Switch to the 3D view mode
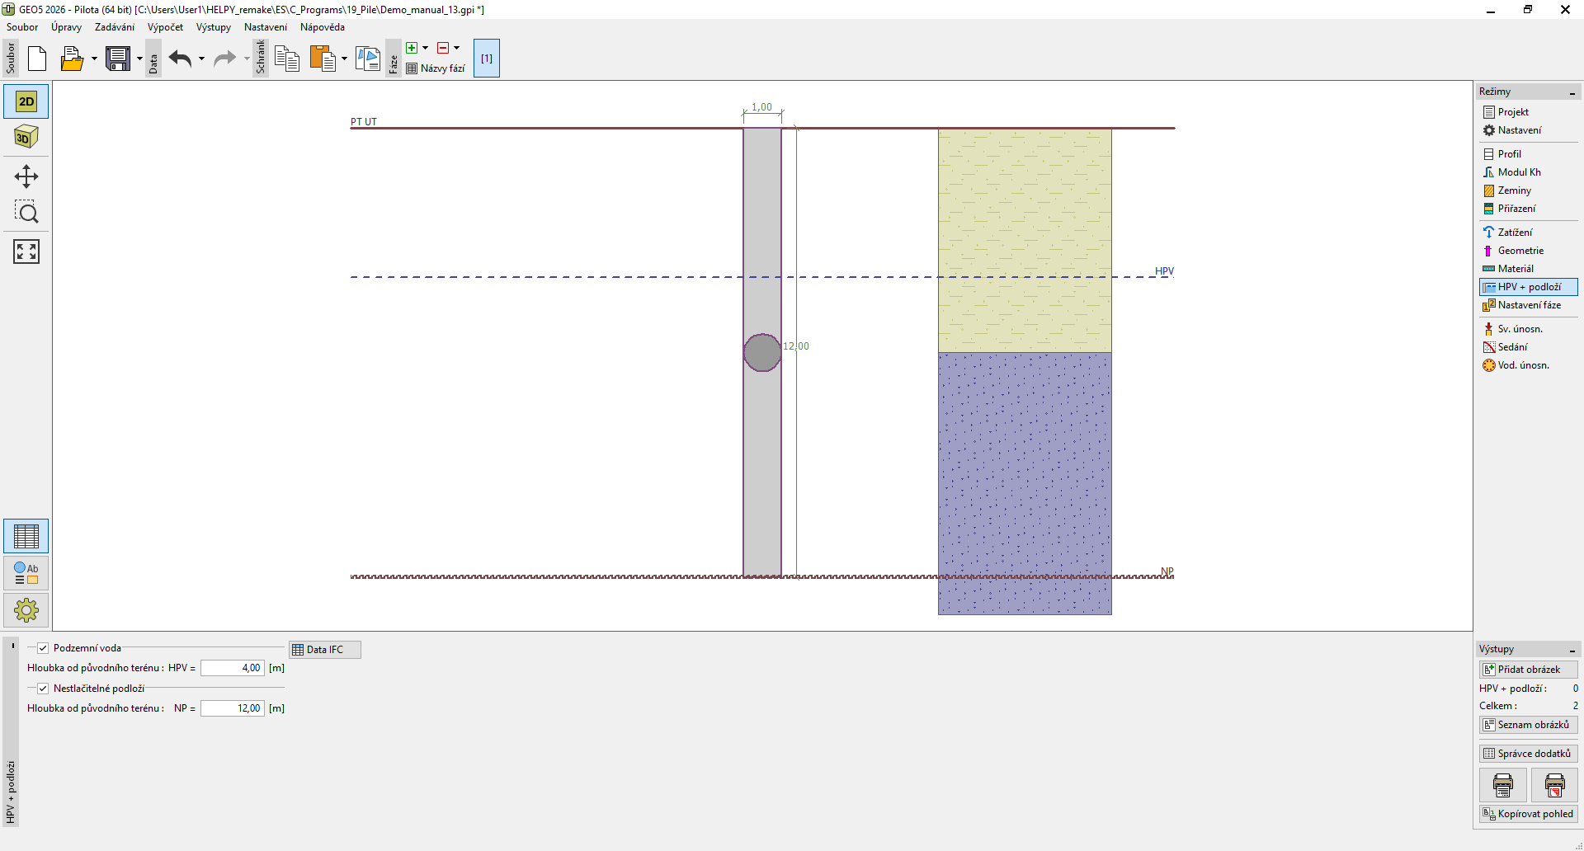 point(26,137)
